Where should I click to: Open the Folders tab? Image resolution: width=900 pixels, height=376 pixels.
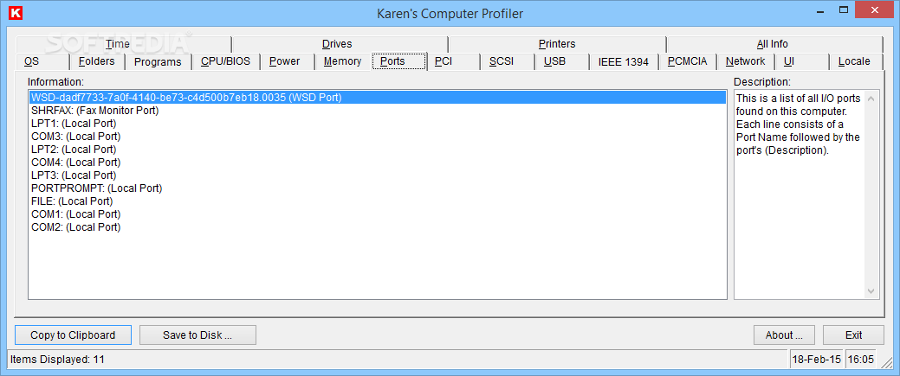pyautogui.click(x=96, y=61)
